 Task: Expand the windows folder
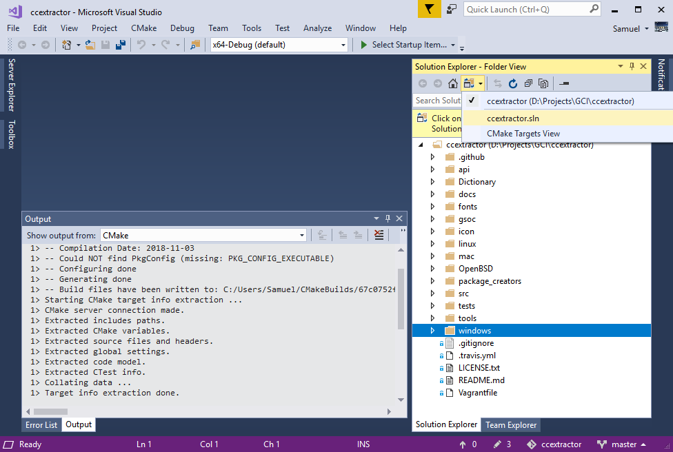click(432, 330)
